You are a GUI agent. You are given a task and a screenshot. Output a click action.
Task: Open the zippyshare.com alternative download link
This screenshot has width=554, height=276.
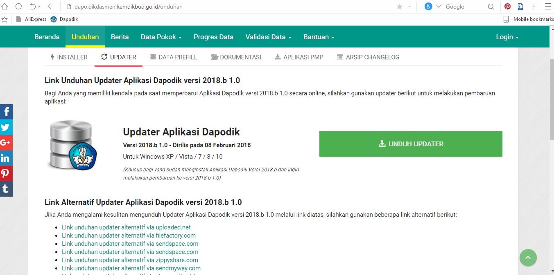[x=130, y=260]
